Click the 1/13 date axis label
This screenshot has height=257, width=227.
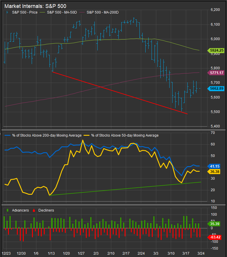[x=51, y=253]
